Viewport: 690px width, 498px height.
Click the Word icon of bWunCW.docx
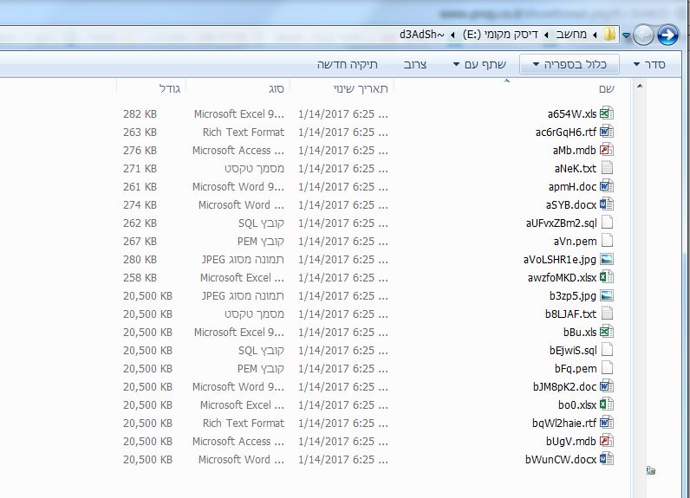[607, 459]
